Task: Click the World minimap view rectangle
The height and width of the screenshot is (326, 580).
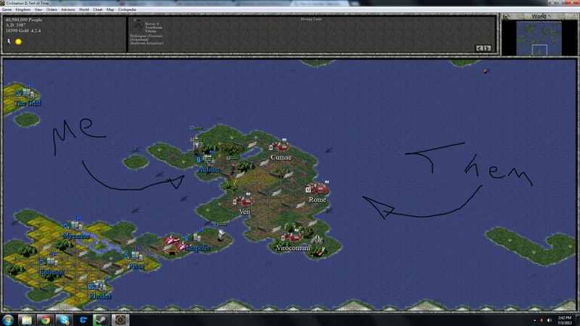Action: [539, 50]
